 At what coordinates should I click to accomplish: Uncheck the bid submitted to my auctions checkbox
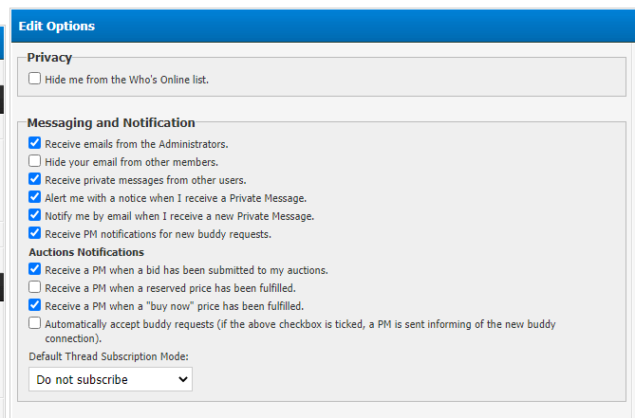[x=35, y=270]
